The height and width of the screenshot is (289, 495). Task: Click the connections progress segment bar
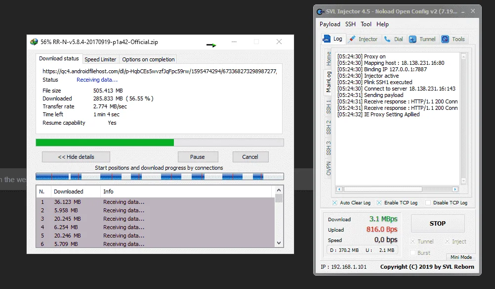(x=160, y=177)
